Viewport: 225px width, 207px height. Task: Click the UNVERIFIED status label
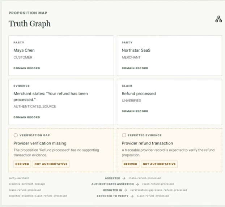(131, 101)
